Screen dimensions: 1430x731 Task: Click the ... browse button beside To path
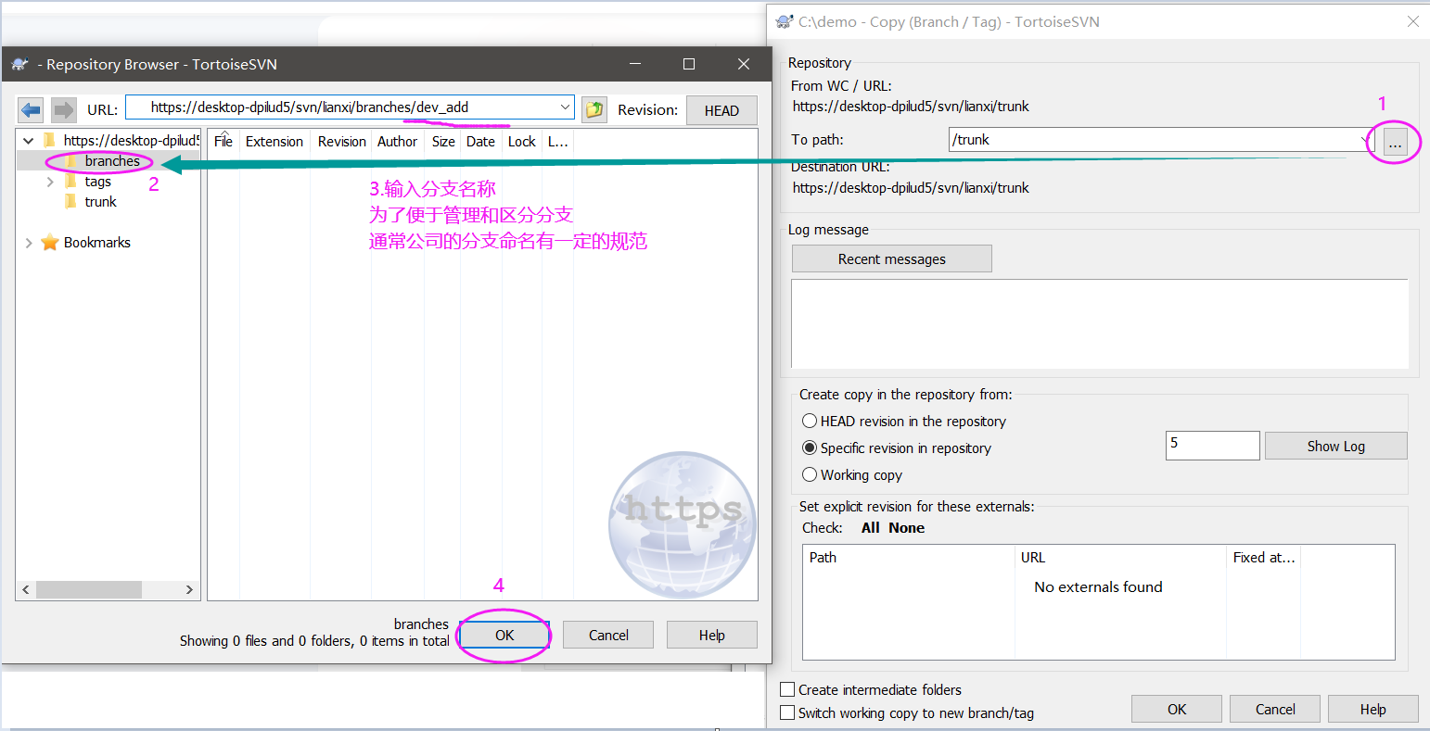(x=1395, y=142)
